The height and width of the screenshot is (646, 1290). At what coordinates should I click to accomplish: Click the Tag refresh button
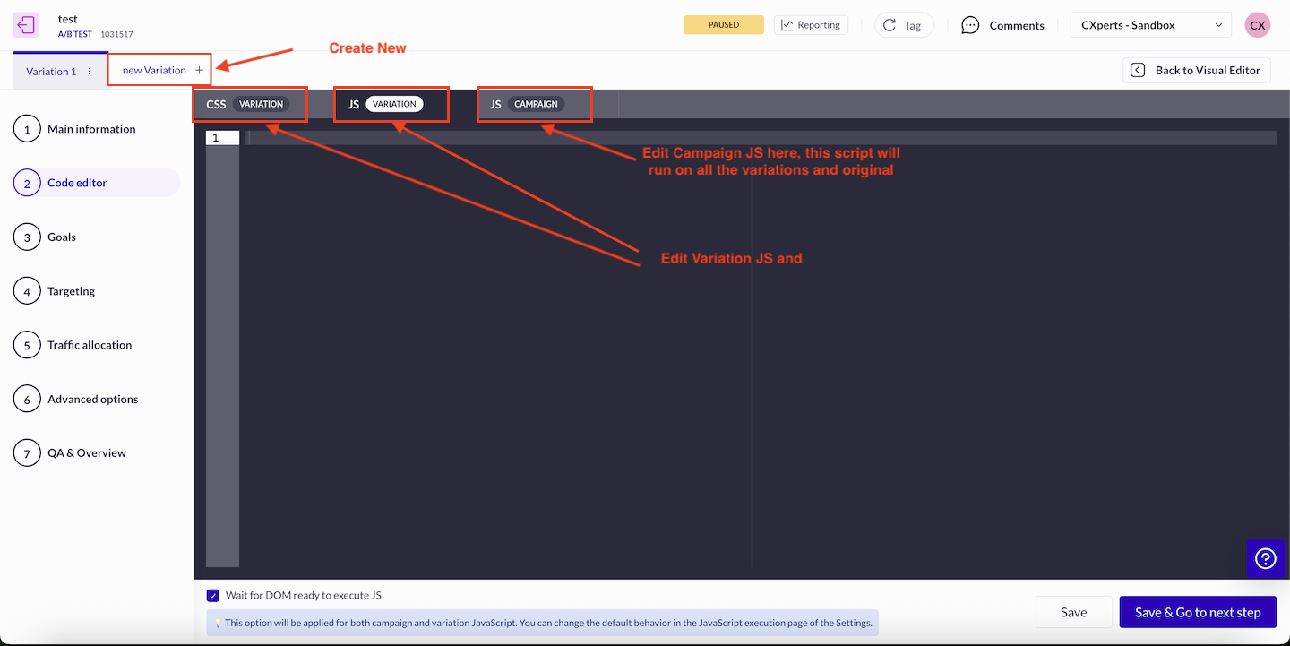pos(903,25)
